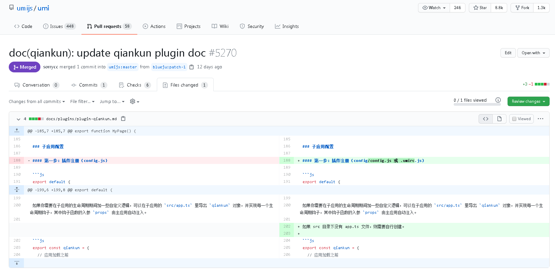Star the umi repository
Viewport: 555px width, 270px height.
coord(480,8)
